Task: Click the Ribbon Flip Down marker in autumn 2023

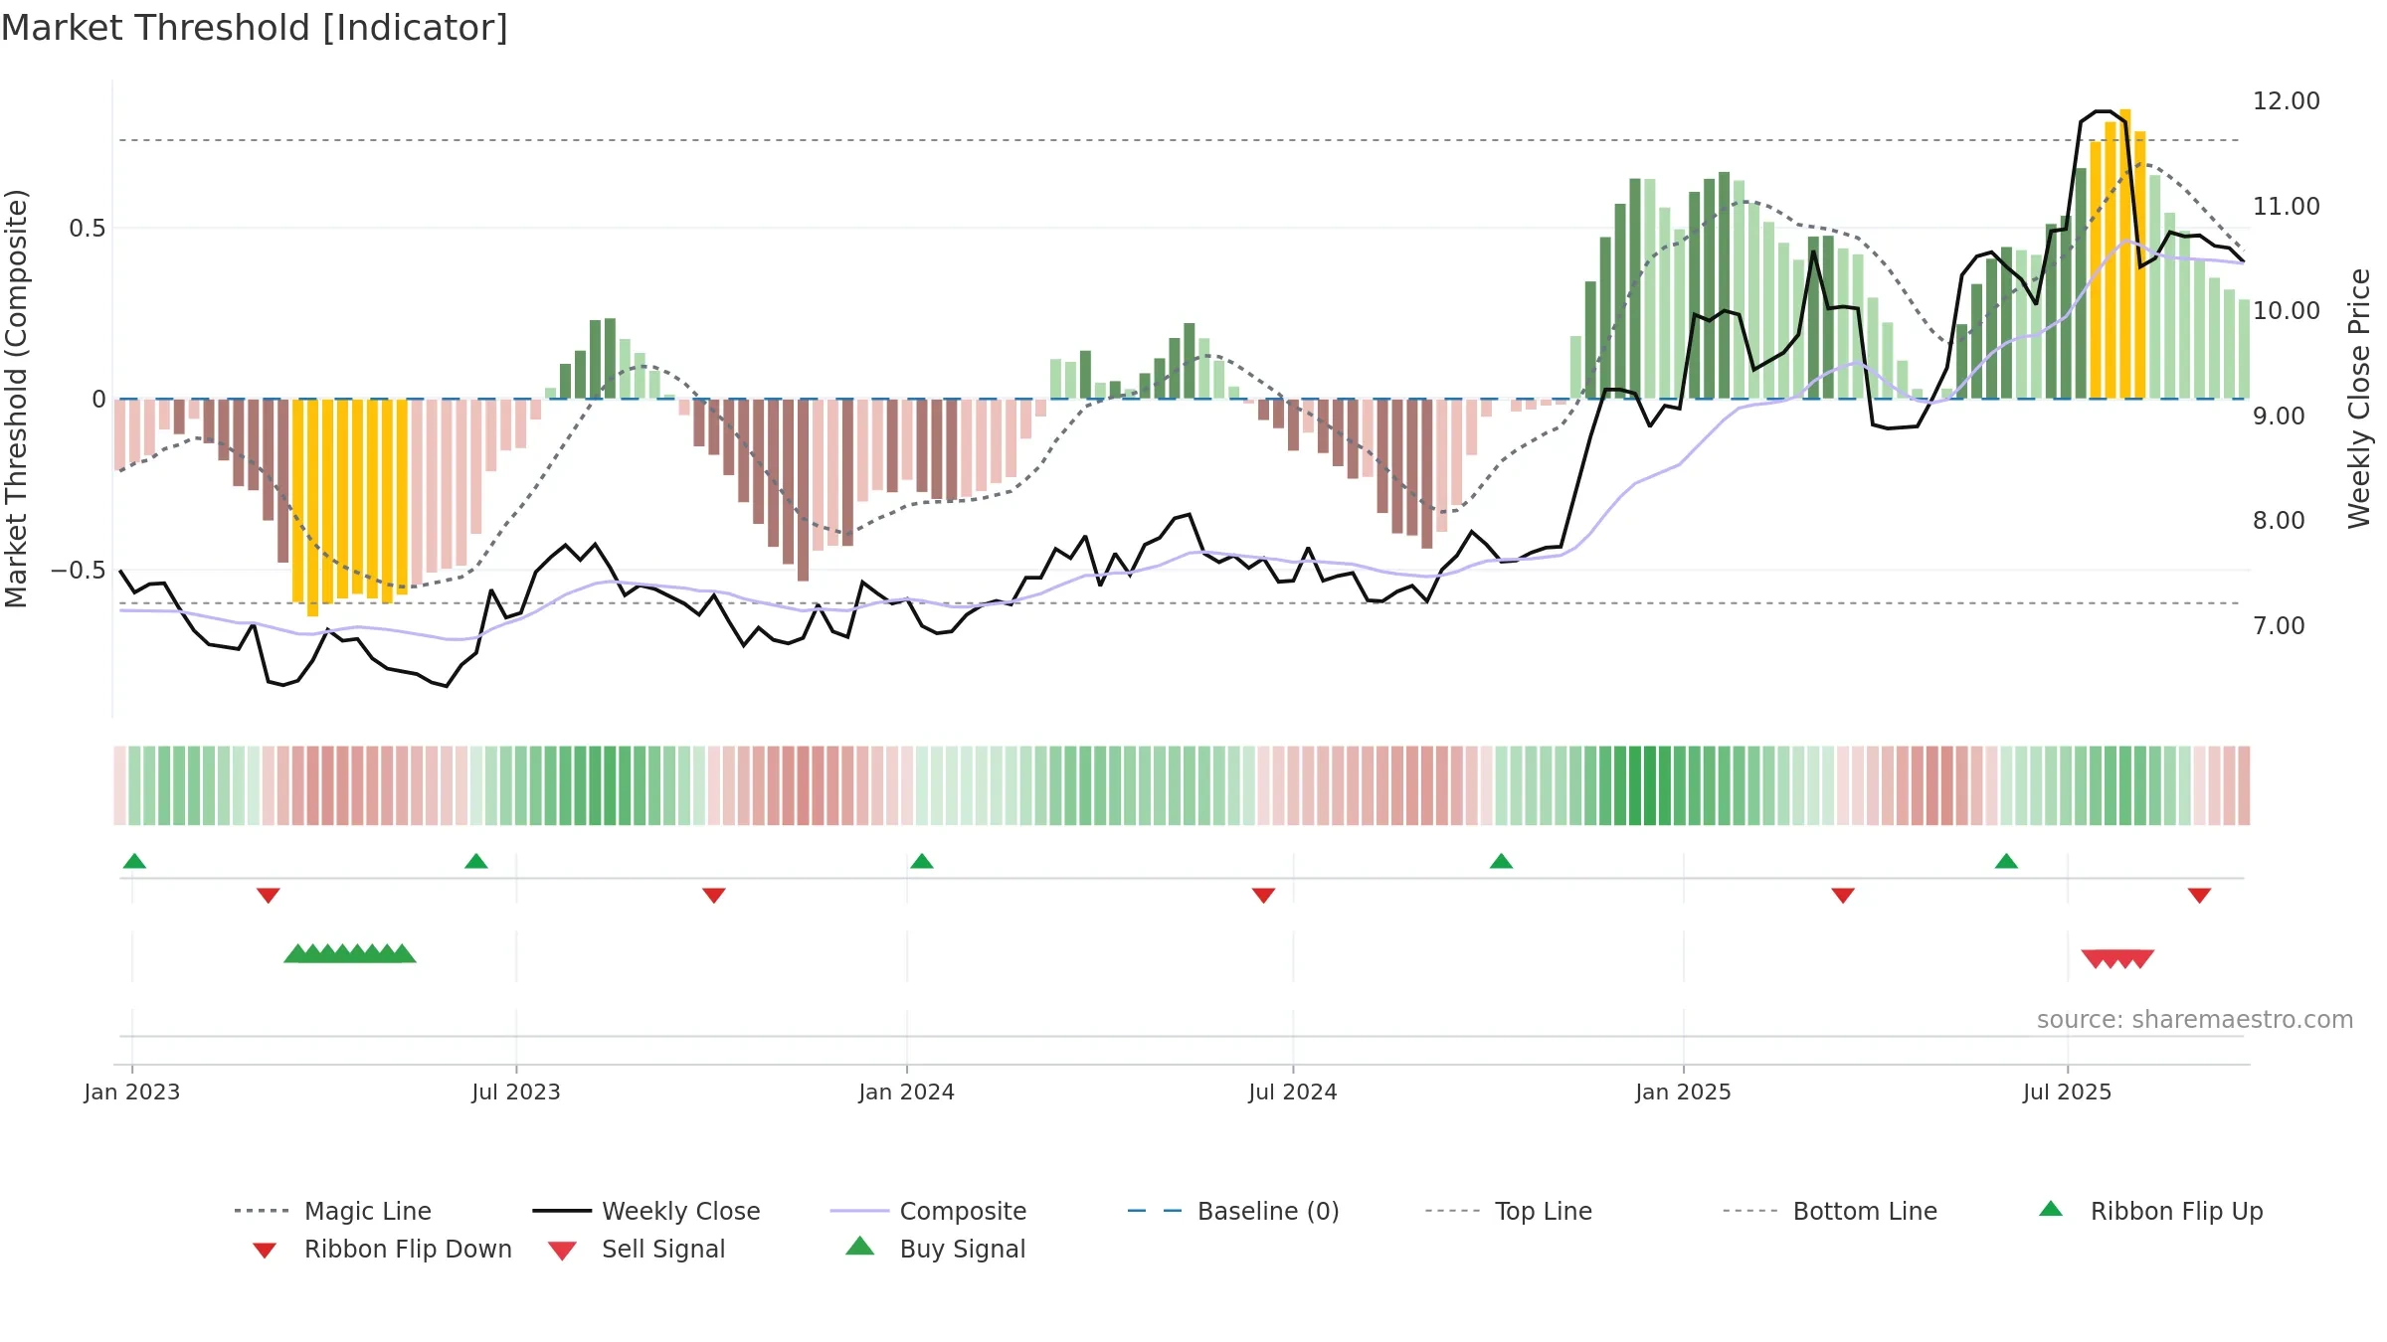Action: (x=714, y=896)
